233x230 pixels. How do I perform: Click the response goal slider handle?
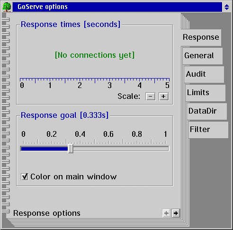[x=71, y=149]
